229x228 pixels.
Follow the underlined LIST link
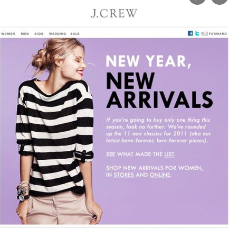pyautogui.click(x=169, y=154)
